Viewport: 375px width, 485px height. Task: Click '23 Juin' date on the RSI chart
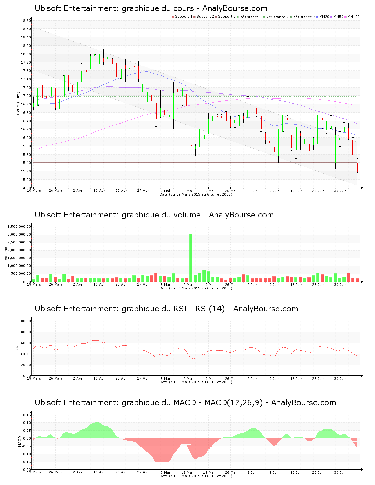(x=318, y=378)
